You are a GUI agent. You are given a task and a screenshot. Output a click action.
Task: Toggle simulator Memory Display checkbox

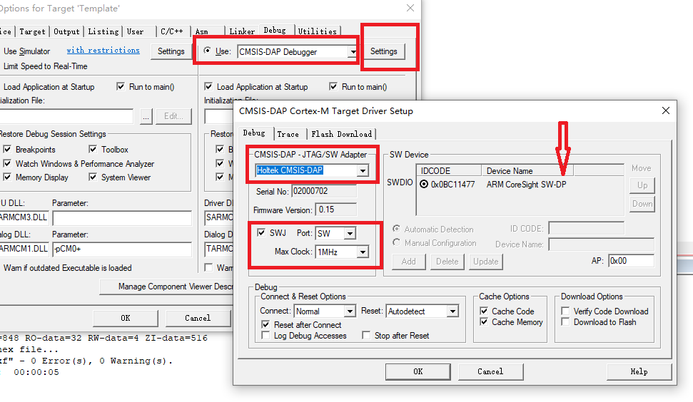click(x=7, y=177)
